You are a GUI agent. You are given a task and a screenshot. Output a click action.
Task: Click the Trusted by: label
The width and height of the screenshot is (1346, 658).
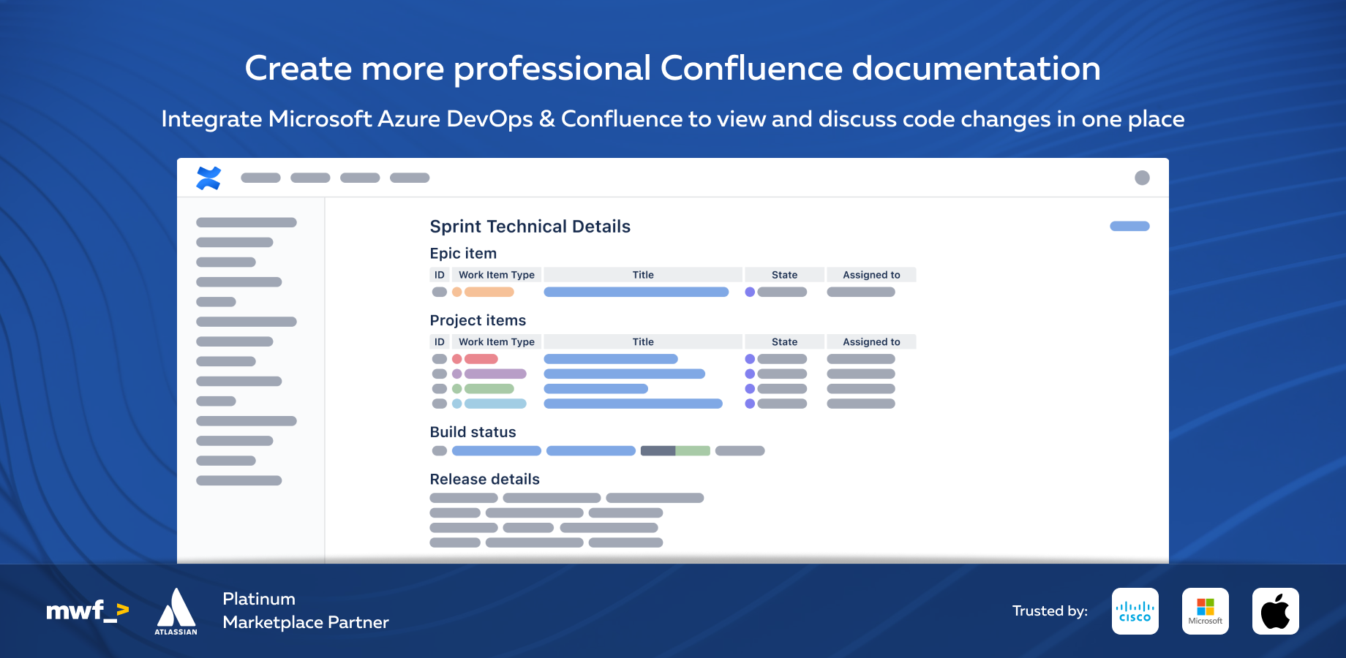1050,611
